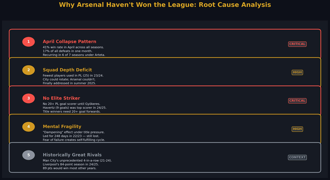Click HIGH badge on Squad Depth Deficit card
This screenshot has width=330, height=180.
click(x=297, y=72)
